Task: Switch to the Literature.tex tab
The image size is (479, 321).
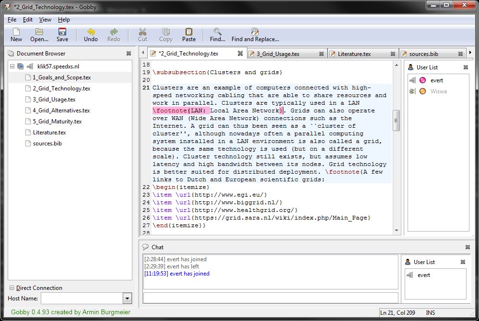Action: pyautogui.click(x=354, y=54)
